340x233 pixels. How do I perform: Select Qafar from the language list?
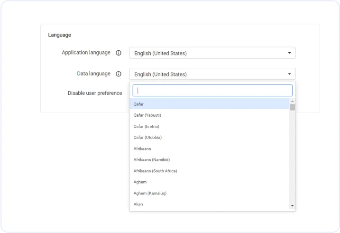point(210,104)
